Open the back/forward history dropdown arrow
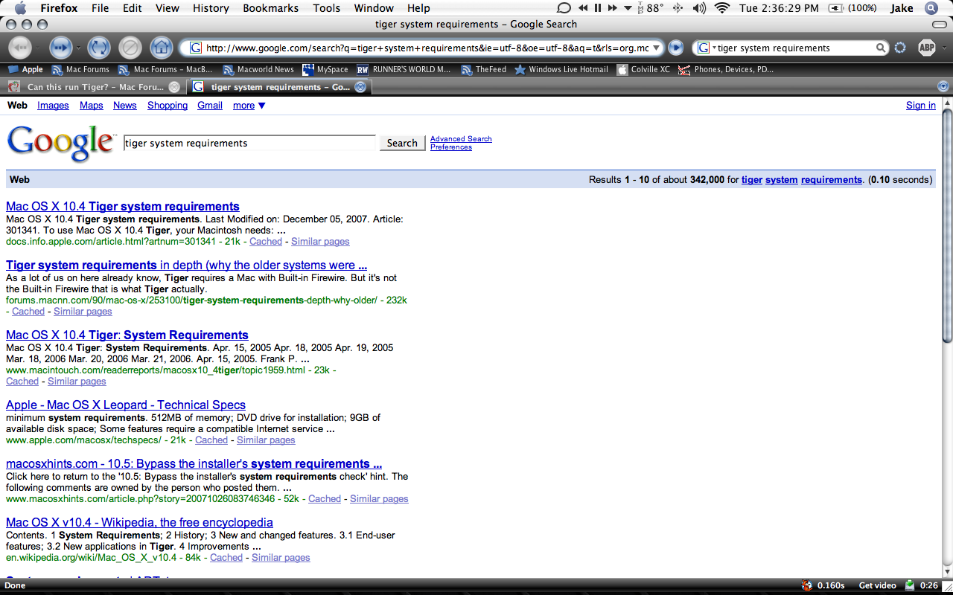 pyautogui.click(x=78, y=49)
